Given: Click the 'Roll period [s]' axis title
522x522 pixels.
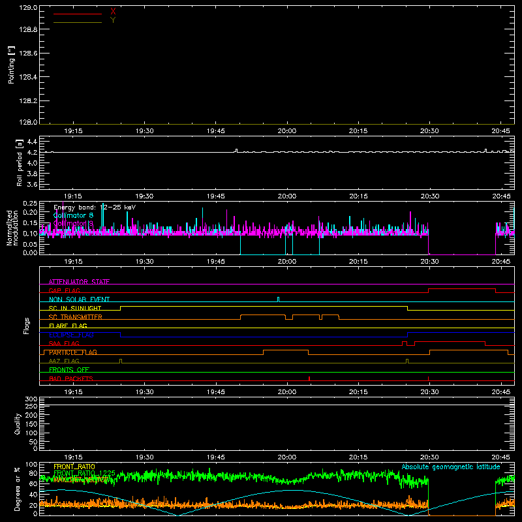Looking at the screenshot, I should (20, 162).
